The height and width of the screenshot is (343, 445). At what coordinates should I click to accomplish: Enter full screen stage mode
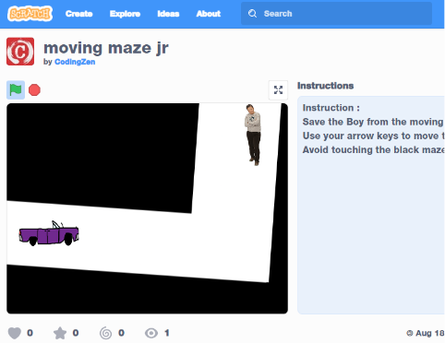[278, 90]
